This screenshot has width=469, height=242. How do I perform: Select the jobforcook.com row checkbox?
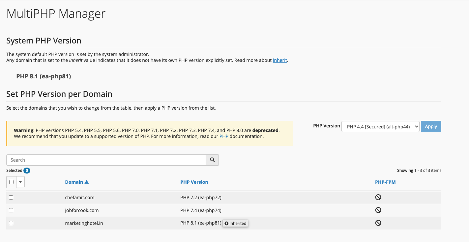pyautogui.click(x=11, y=210)
